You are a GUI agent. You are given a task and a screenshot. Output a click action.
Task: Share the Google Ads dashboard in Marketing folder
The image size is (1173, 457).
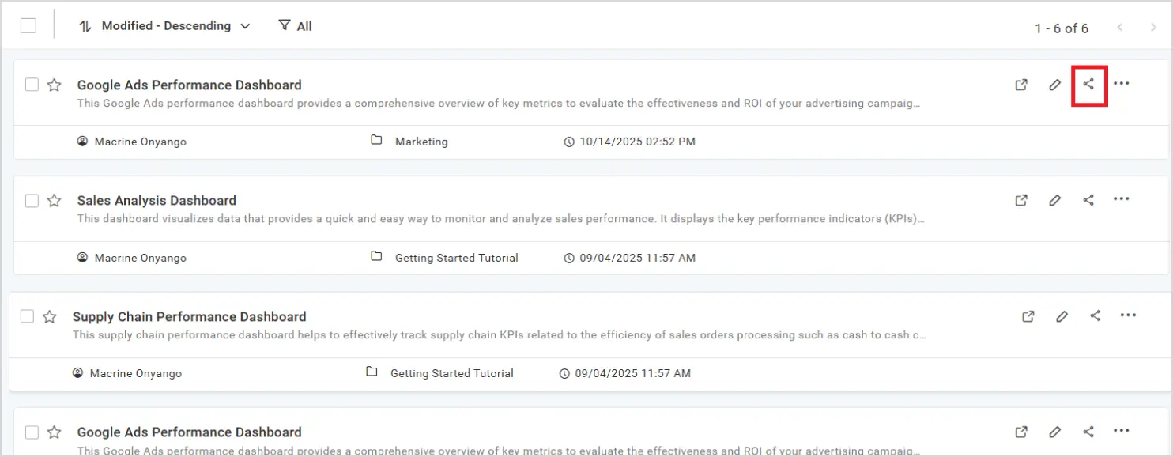pyautogui.click(x=1088, y=84)
